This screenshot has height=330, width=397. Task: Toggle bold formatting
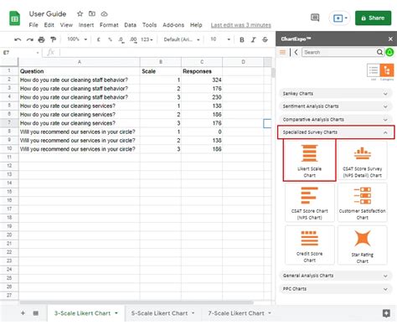(242, 39)
